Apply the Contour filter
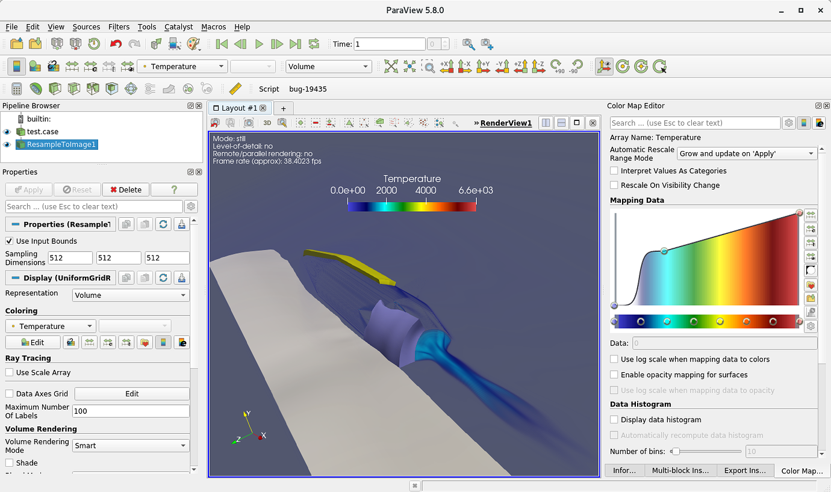831x492 pixels. [36, 89]
